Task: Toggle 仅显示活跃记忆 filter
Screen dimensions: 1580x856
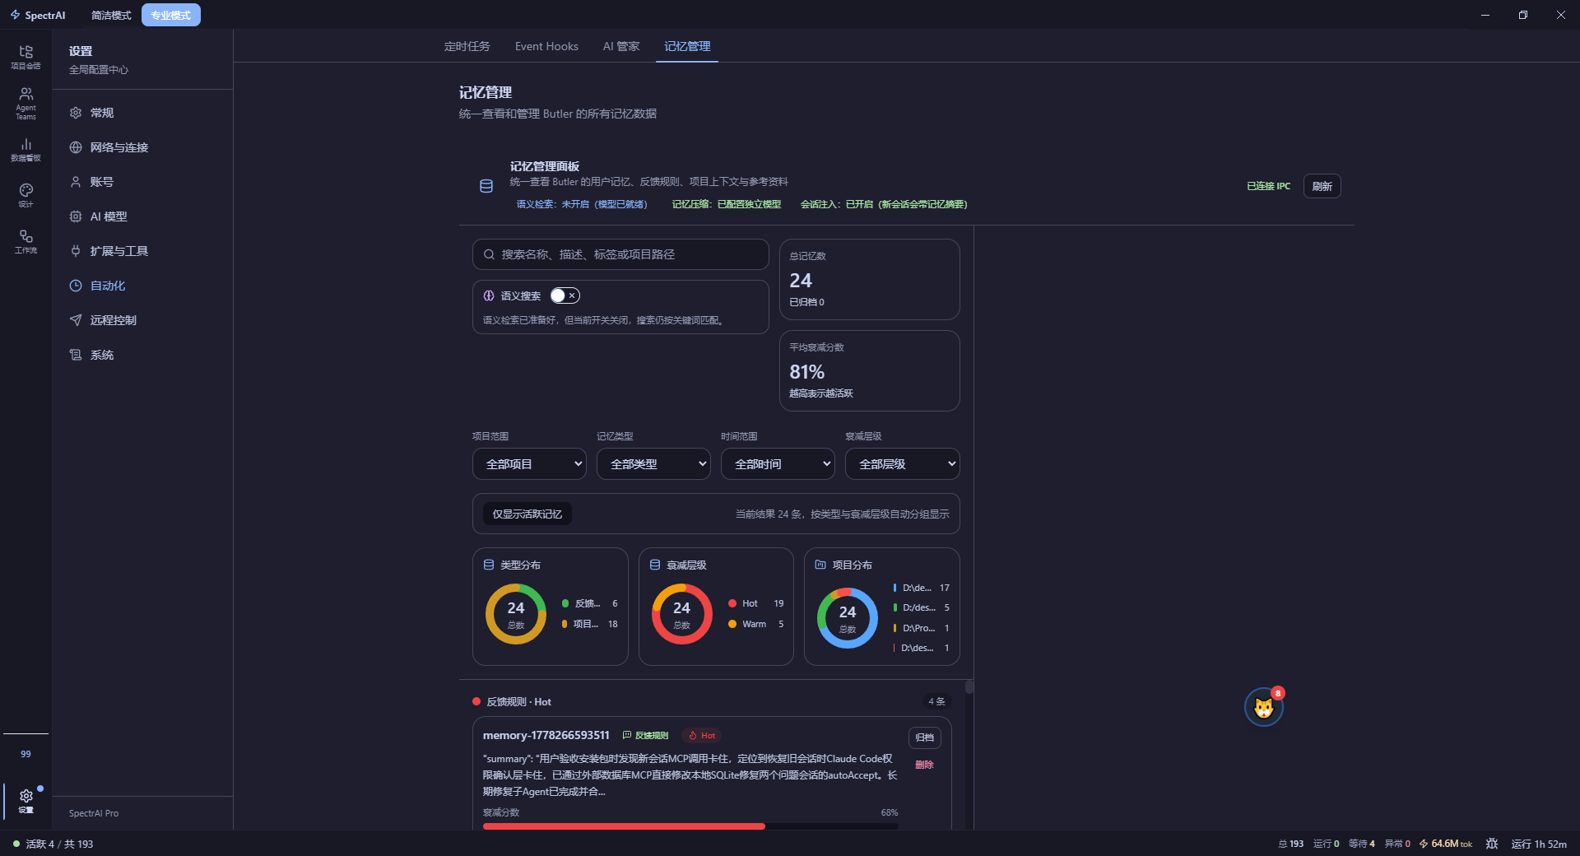Action: [x=527, y=514]
